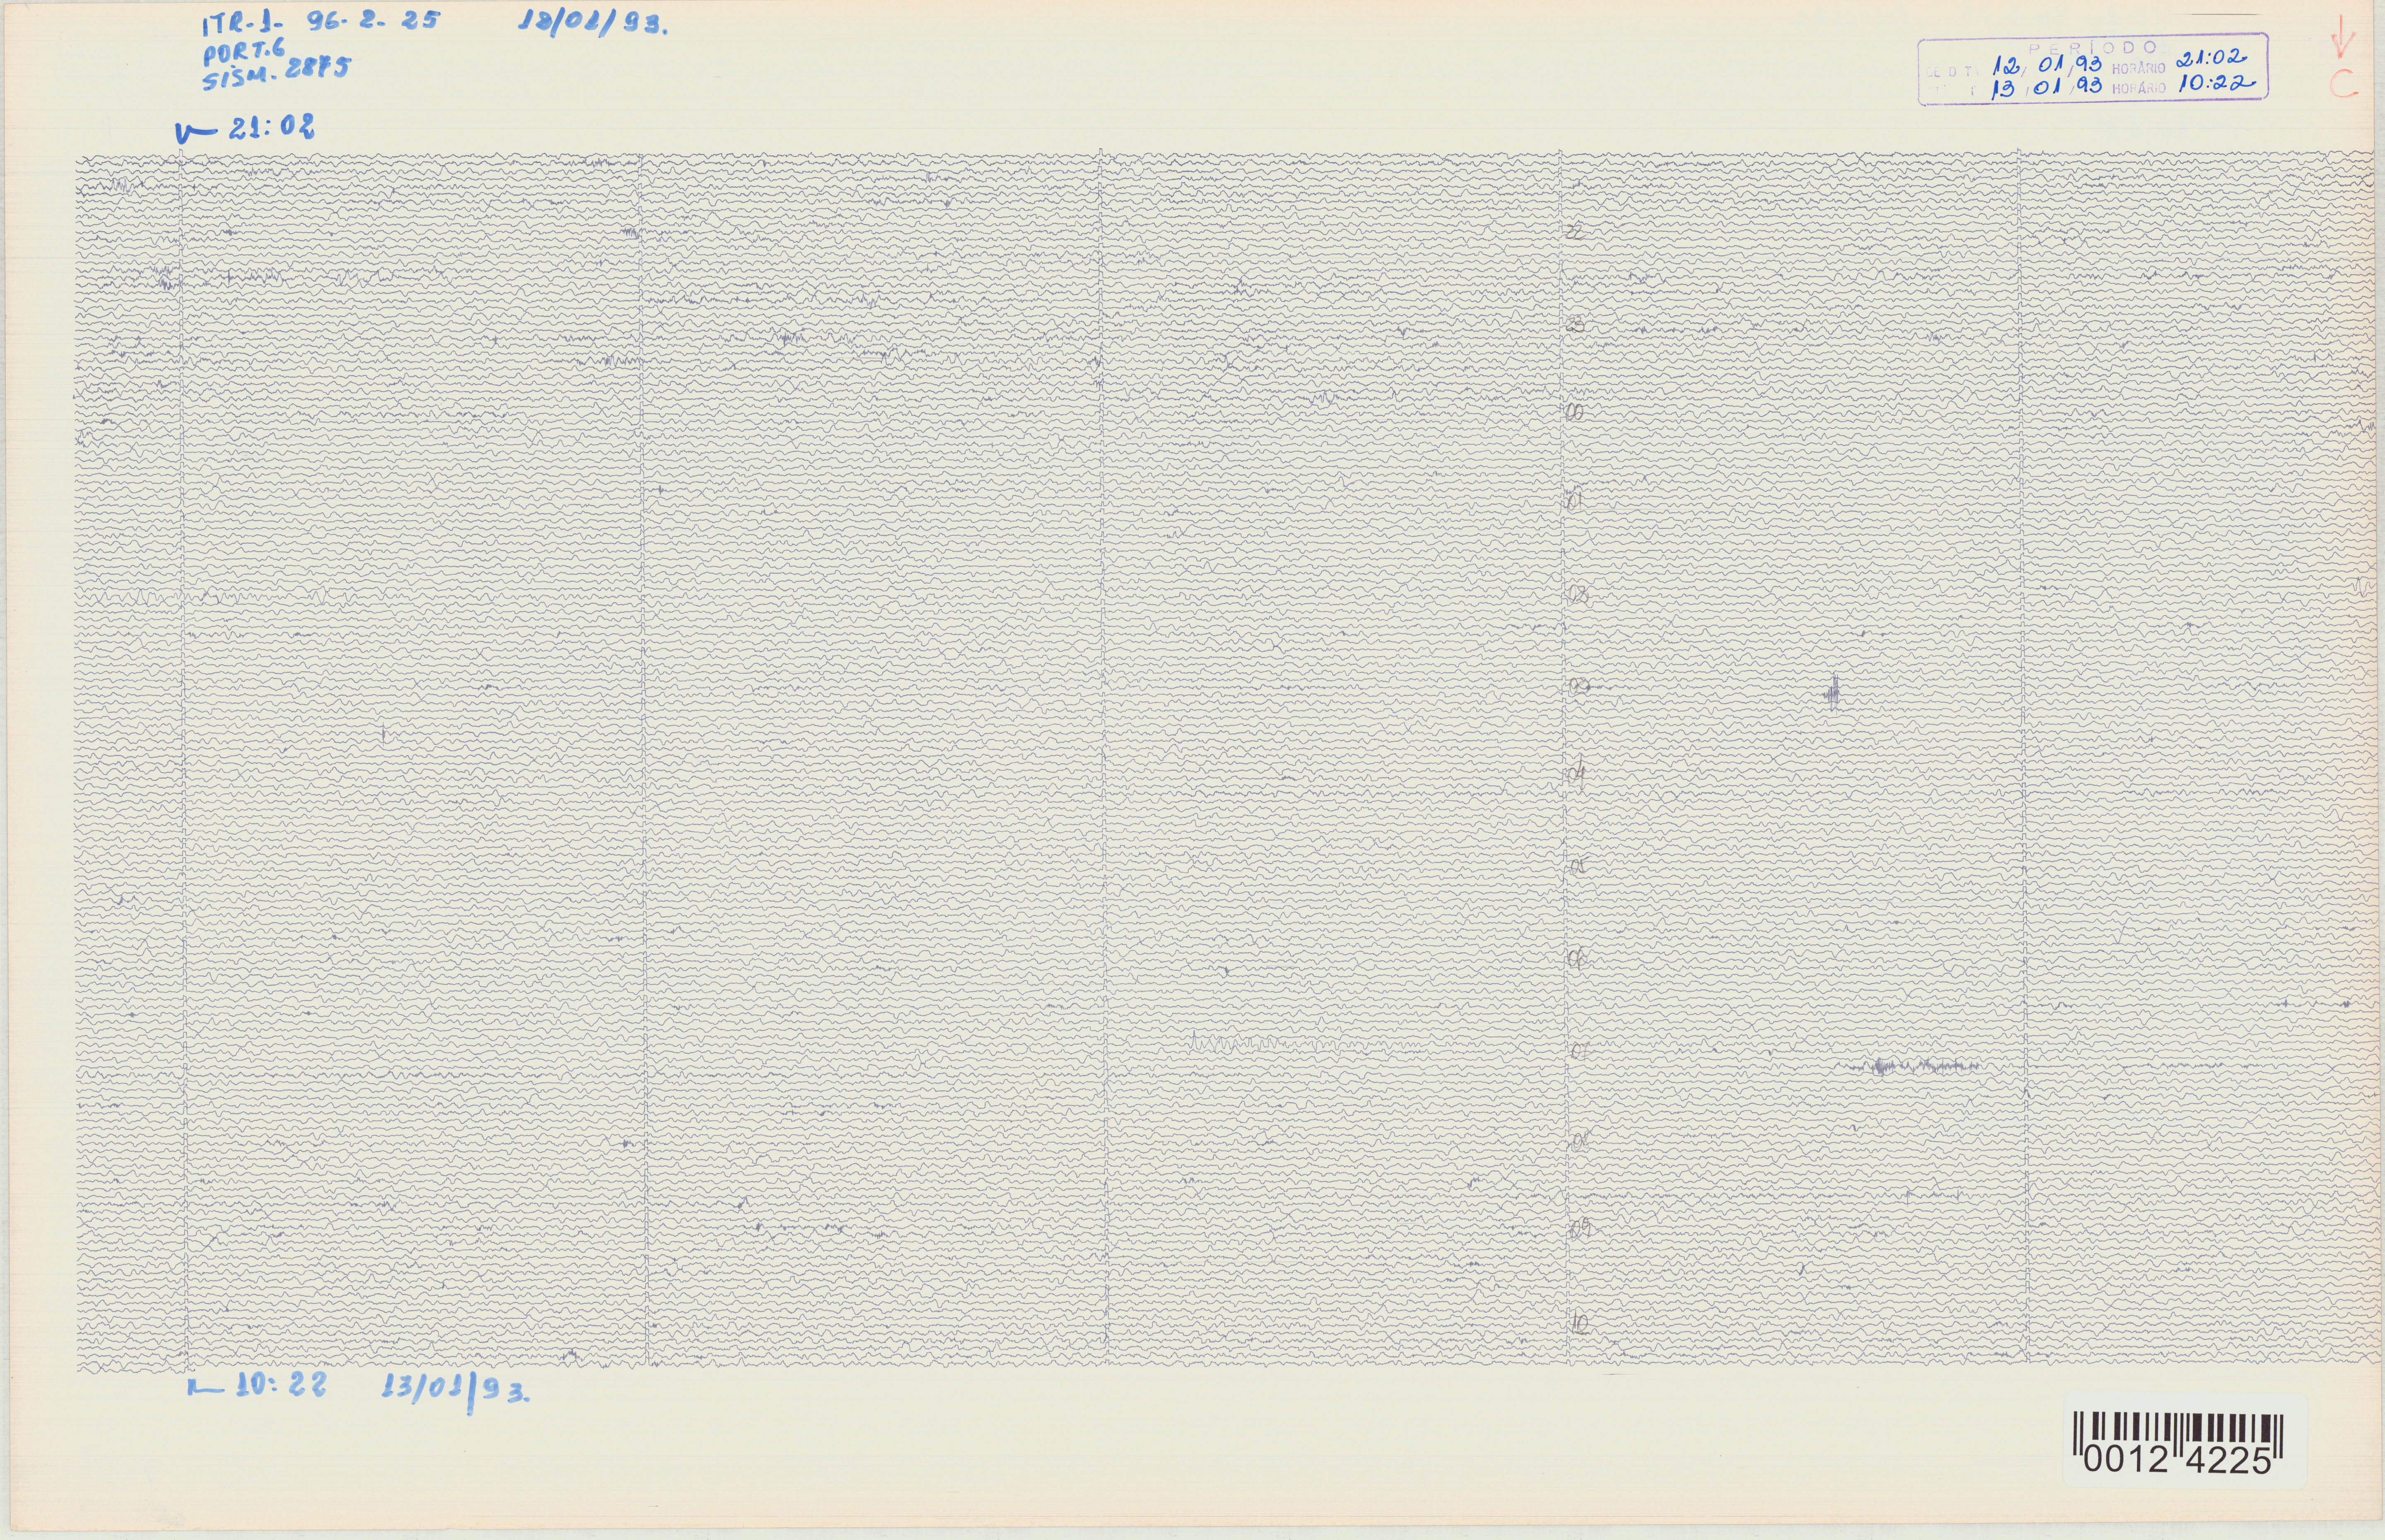Image resolution: width=2385 pixels, height=1540 pixels.
Task: Click the hour mark '10' on the seismogram
Action: pos(1580,1324)
